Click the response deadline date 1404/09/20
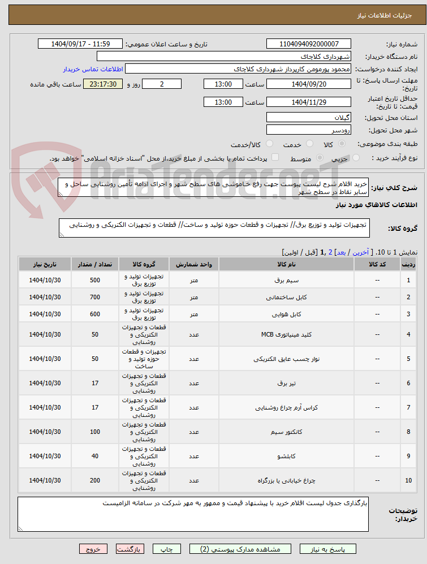The image size is (427, 564). tap(309, 84)
